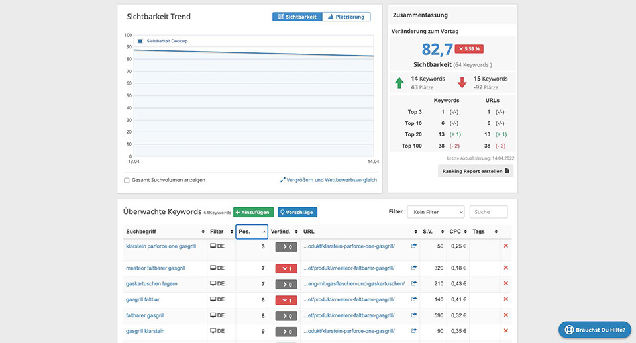The width and height of the screenshot is (636, 343).
Task: Delete keyword faltbarer gasgrill
Action: (505, 315)
